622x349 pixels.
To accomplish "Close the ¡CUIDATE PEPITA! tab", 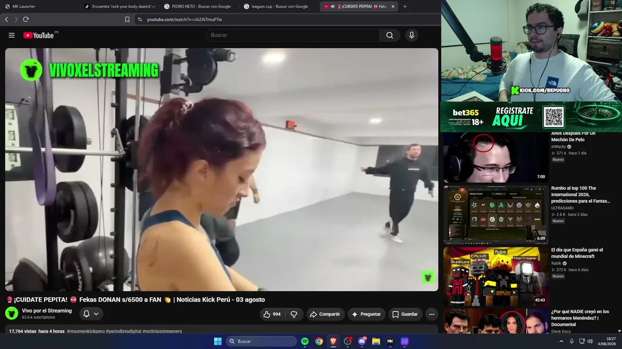I will [x=393, y=6].
